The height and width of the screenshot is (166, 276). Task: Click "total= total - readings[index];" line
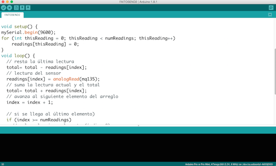click(x=47, y=68)
